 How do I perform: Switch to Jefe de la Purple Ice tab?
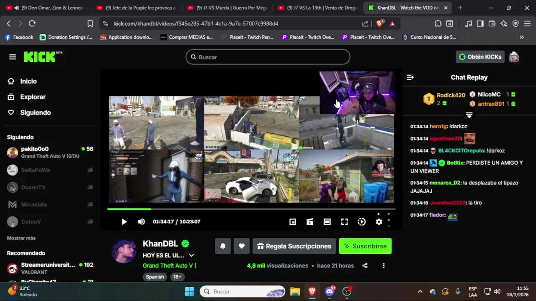click(x=136, y=8)
